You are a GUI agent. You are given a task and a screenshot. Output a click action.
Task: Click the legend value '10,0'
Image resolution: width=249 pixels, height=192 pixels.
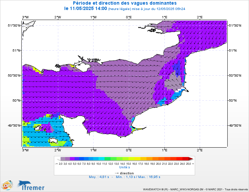pos(99,164)
